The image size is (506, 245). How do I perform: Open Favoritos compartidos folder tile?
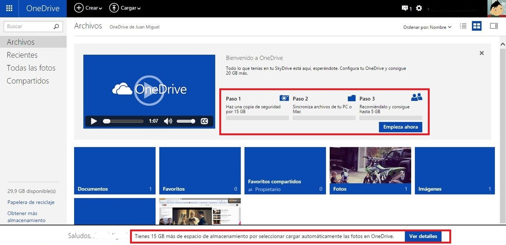click(285, 171)
